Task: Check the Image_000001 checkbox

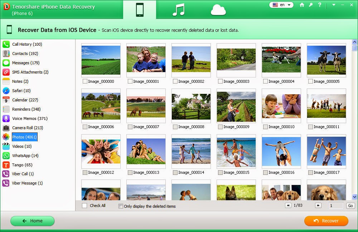Action: [130, 81]
